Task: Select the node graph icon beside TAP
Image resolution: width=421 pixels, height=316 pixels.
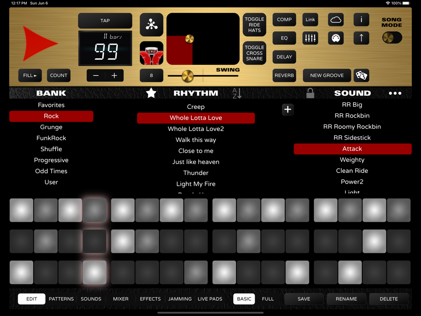Action: tap(151, 24)
